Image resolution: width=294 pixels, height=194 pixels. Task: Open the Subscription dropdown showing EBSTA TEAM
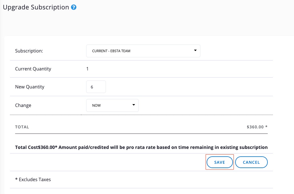coord(143,51)
